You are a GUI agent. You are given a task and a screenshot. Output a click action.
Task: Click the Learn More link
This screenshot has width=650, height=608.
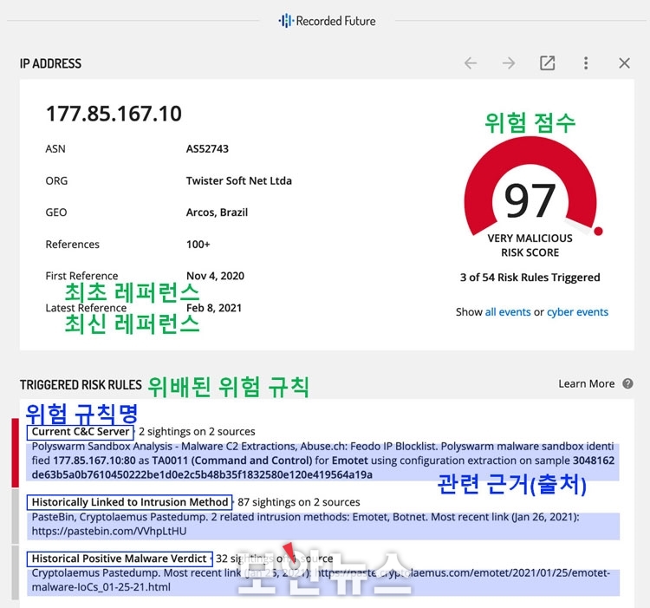[x=587, y=383]
